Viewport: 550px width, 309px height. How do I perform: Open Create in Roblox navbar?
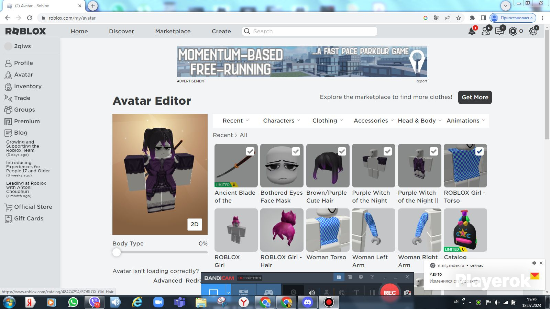click(221, 31)
